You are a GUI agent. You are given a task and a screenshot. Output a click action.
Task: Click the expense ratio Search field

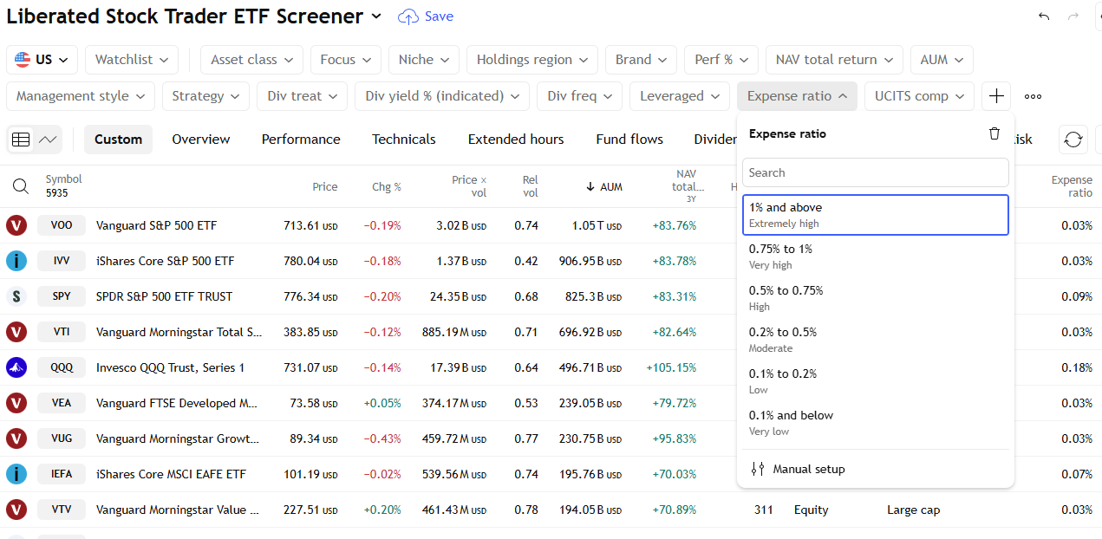click(x=876, y=172)
